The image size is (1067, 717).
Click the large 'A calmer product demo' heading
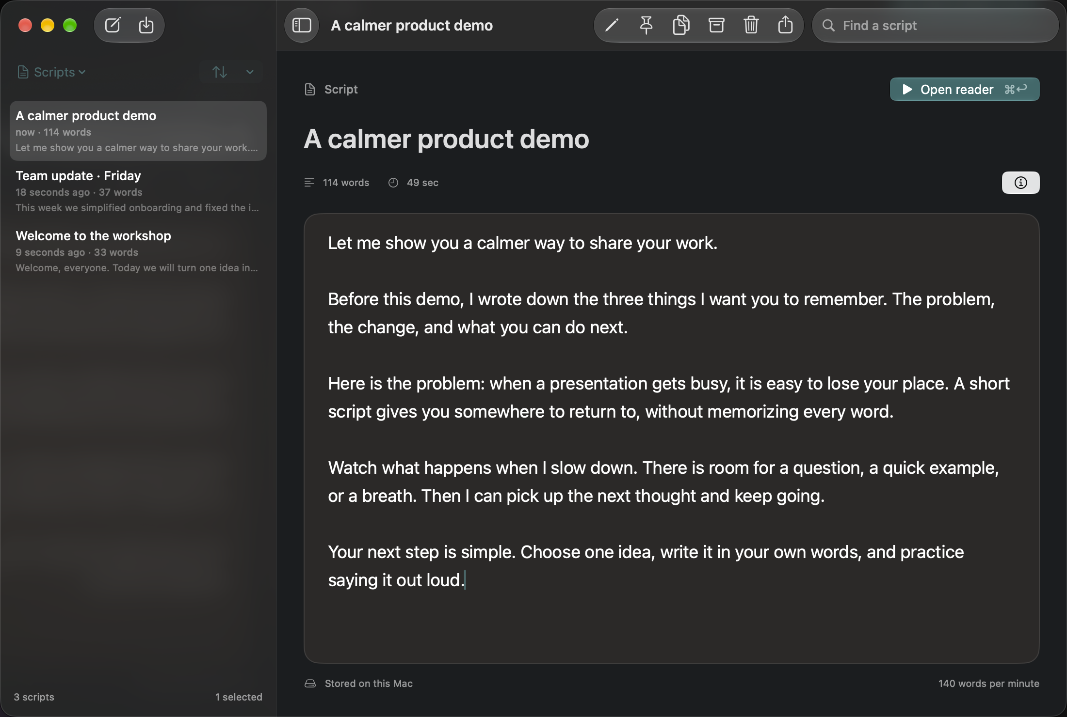pyautogui.click(x=446, y=140)
